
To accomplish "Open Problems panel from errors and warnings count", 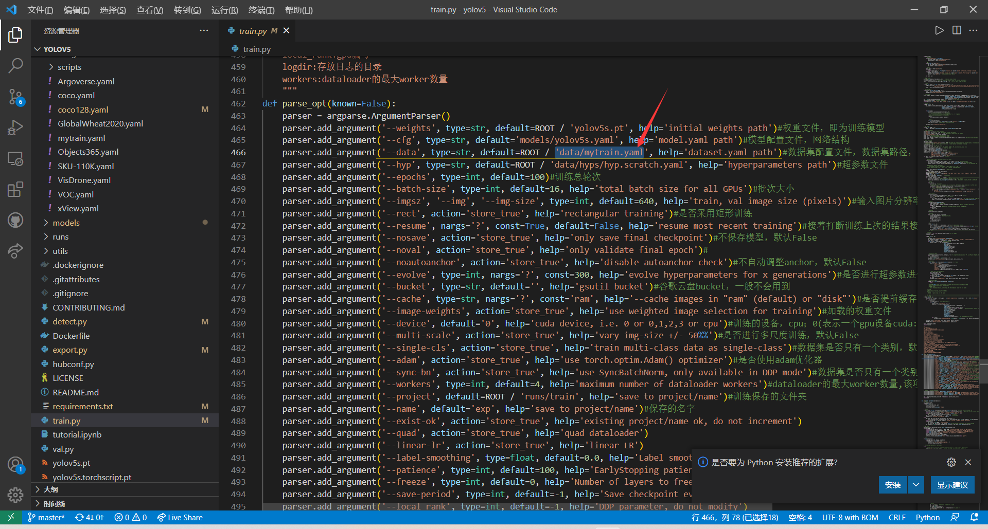I will point(131,517).
